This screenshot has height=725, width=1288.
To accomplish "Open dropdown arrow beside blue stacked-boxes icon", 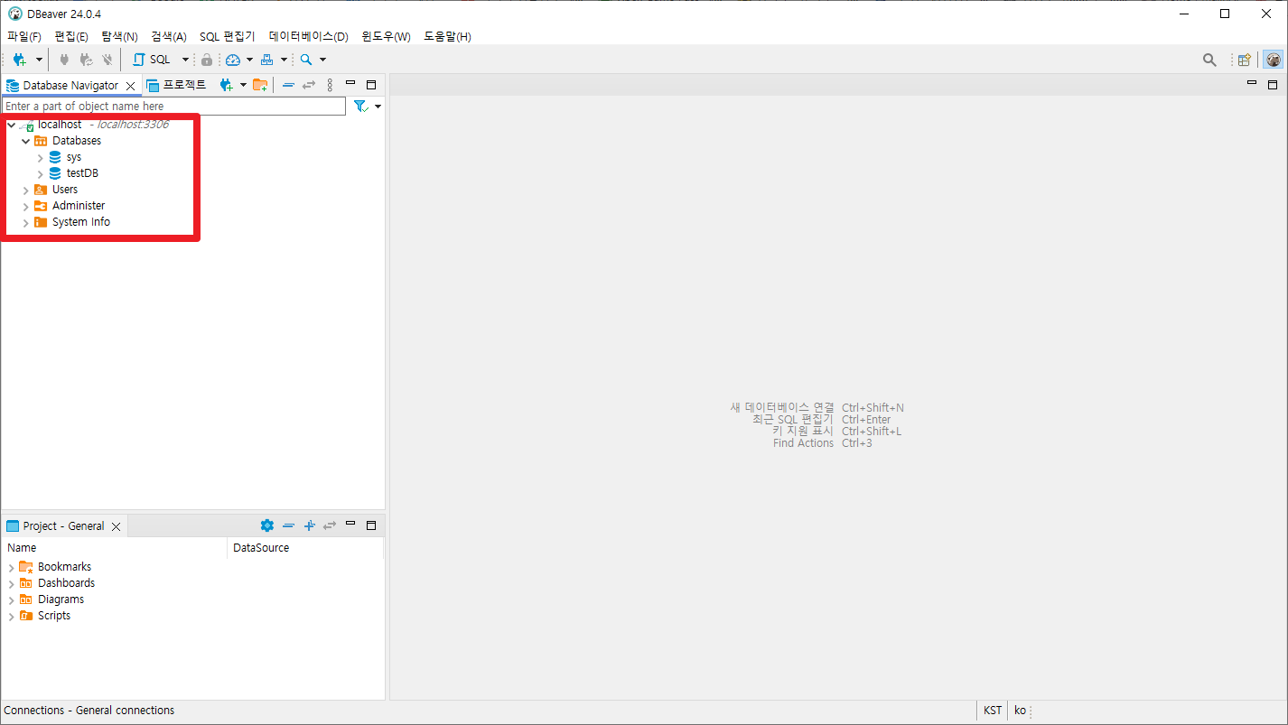I will pos(284,60).
